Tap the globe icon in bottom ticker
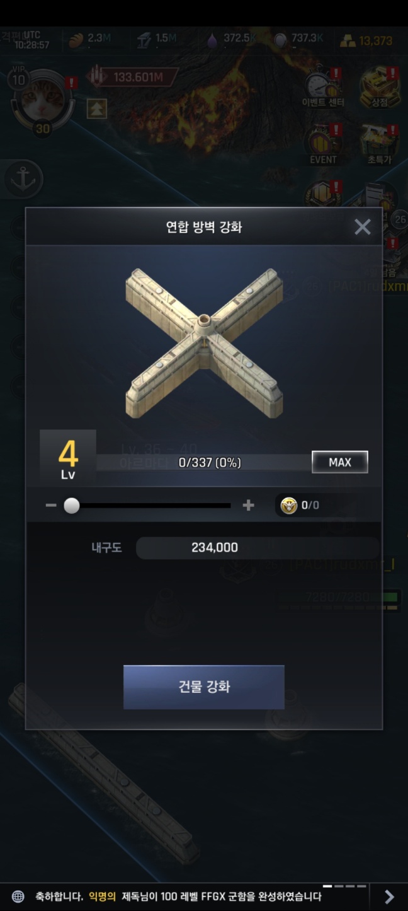Viewport: 408px width, 911px height. click(18, 896)
